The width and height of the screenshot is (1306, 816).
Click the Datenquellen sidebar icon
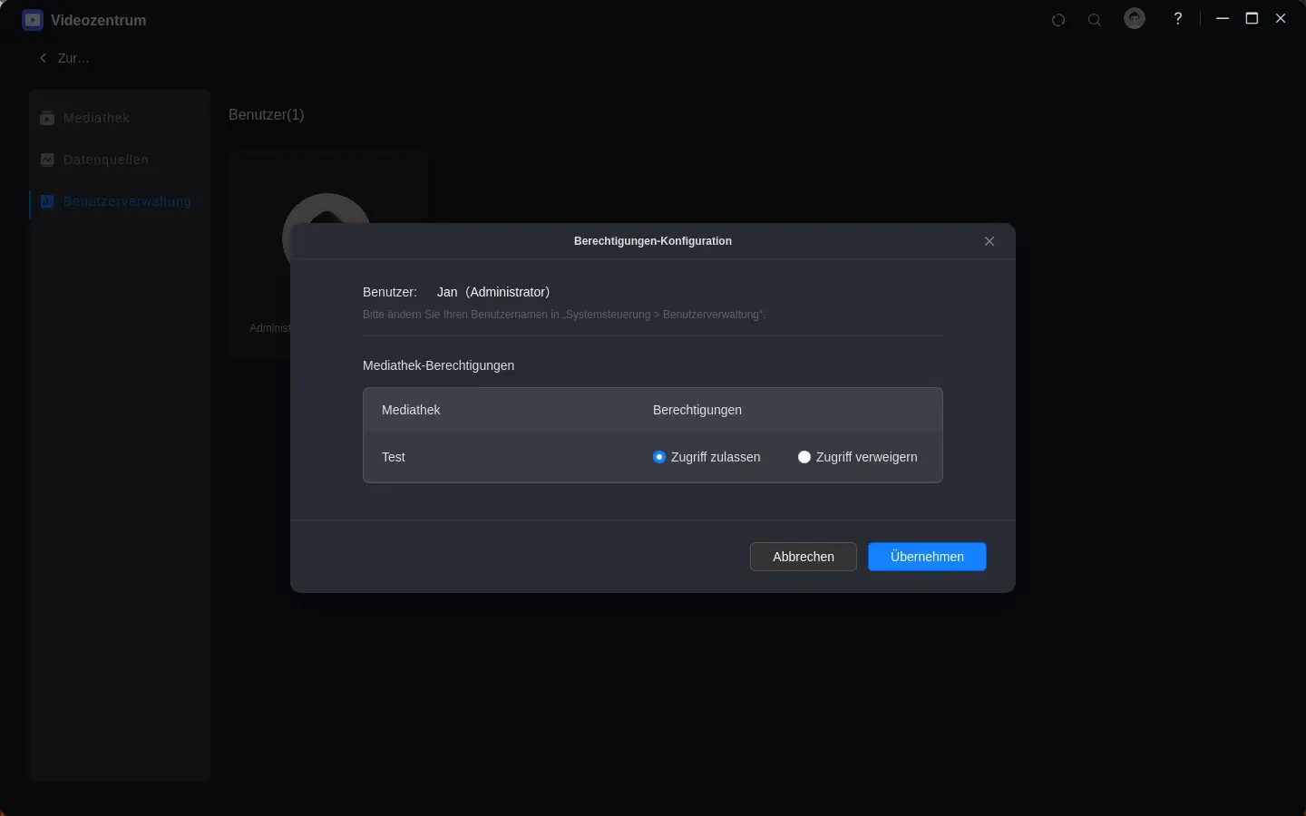click(47, 160)
